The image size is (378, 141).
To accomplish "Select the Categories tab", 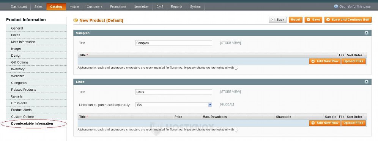I will click(36, 83).
